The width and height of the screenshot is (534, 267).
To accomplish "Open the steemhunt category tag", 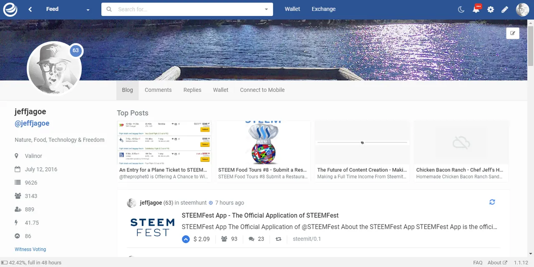I will click(194, 202).
